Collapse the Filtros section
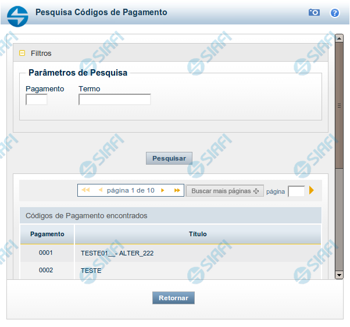Image resolution: width=350 pixels, height=327 pixels. click(23, 53)
